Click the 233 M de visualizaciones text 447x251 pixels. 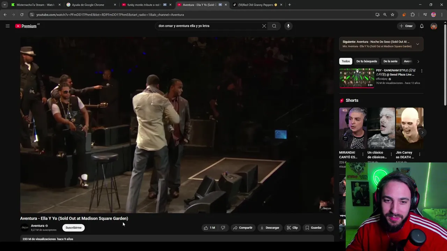pyautogui.click(x=39, y=239)
